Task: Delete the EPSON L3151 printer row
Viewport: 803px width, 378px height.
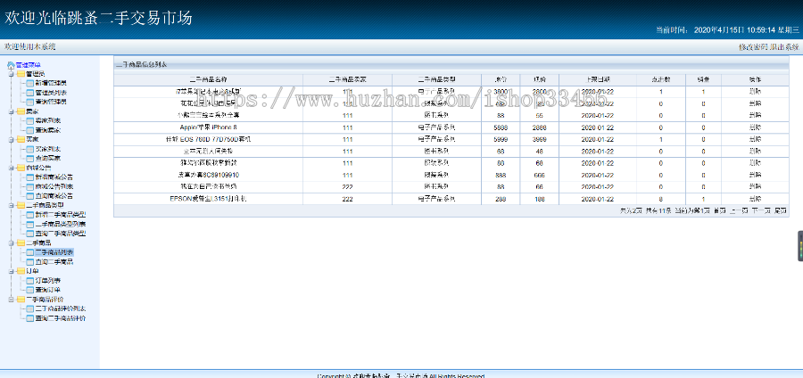Action: tap(754, 199)
